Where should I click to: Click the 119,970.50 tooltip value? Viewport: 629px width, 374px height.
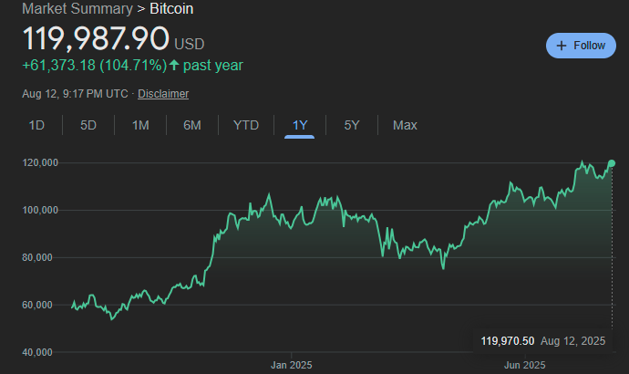508,341
